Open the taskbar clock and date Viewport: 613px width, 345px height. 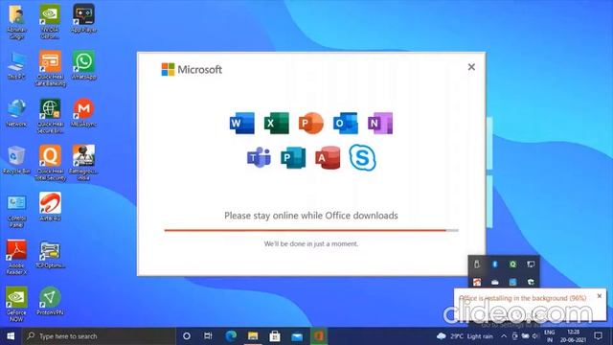click(x=573, y=336)
